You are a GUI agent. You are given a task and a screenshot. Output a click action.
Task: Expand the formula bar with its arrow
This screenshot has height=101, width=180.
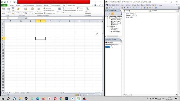(103, 18)
